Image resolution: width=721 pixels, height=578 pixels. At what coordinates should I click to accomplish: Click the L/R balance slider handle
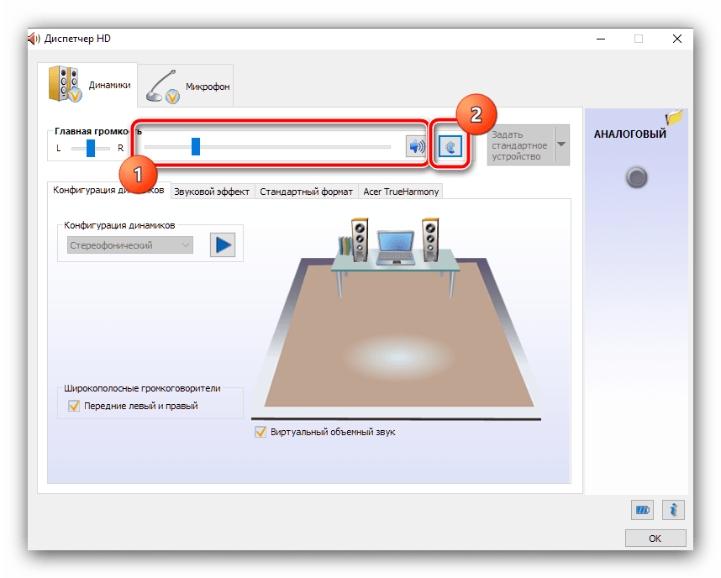[x=91, y=148]
